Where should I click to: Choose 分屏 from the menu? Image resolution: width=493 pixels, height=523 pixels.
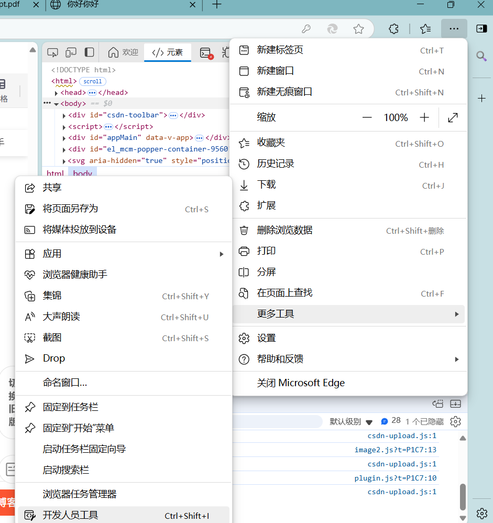348,272
